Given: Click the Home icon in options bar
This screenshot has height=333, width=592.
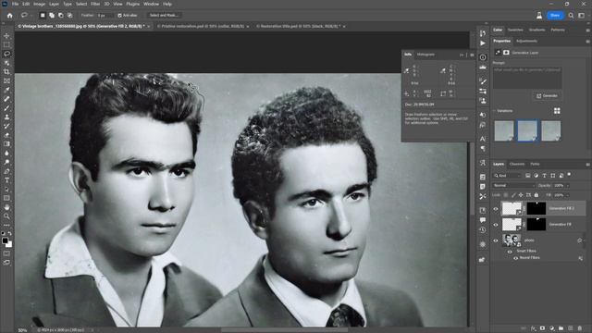Looking at the screenshot, I should (x=10, y=16).
